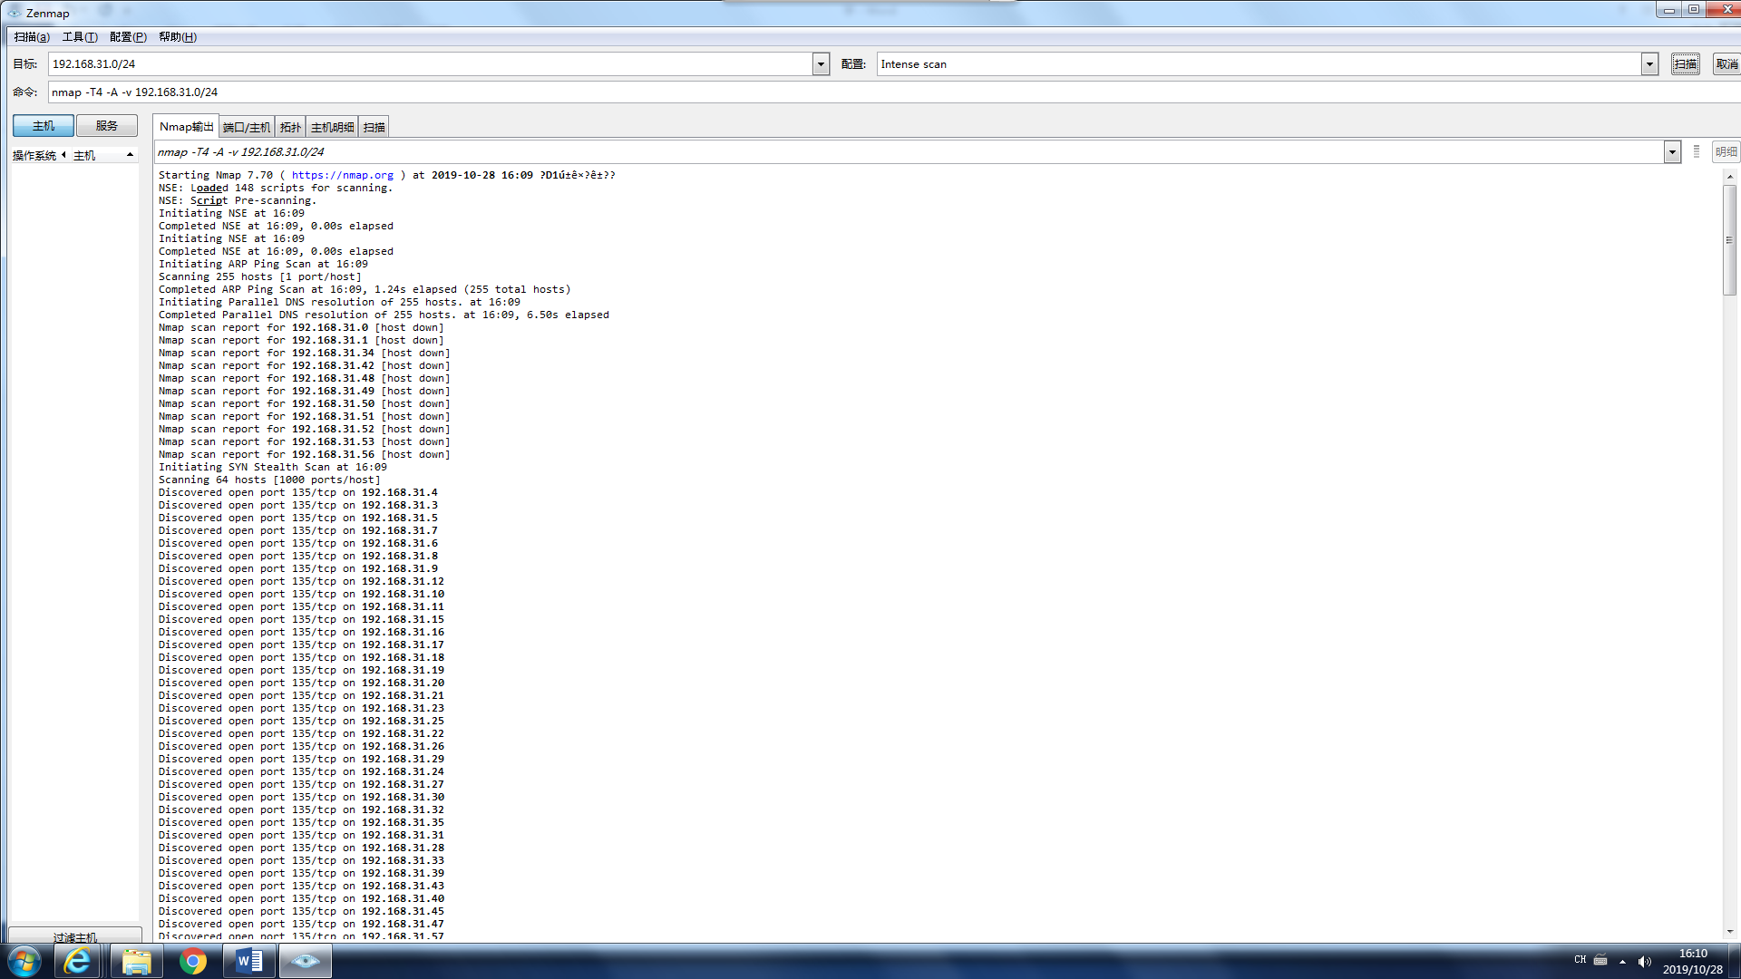Open the 工具 menu
Image resolution: width=1741 pixels, height=979 pixels.
click(79, 37)
